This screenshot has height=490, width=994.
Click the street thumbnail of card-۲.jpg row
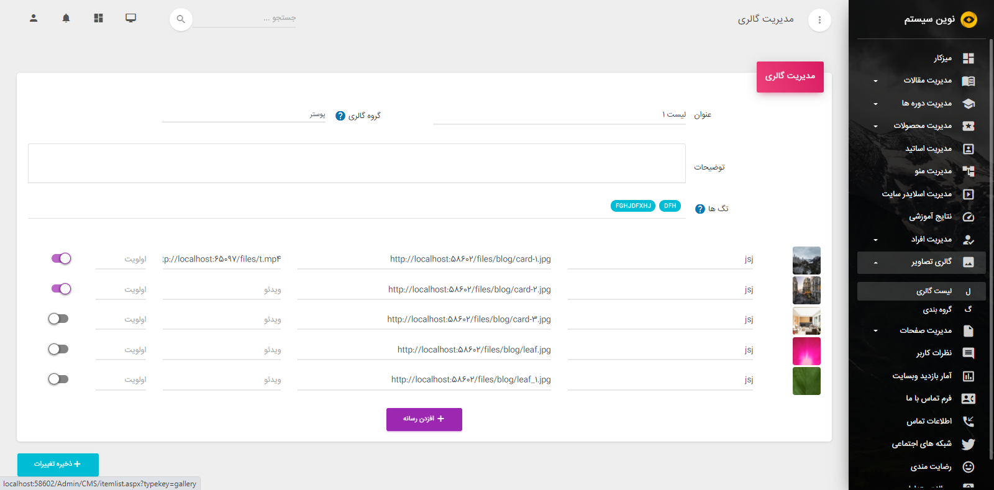point(806,291)
